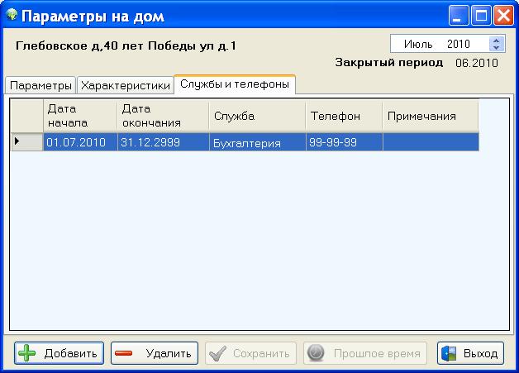Click the row indicator arrow in grid
The image size is (519, 373).
pyautogui.click(x=17, y=141)
